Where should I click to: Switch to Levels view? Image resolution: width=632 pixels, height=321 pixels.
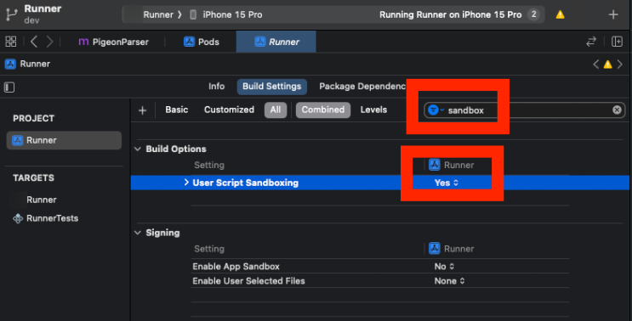[x=373, y=110]
